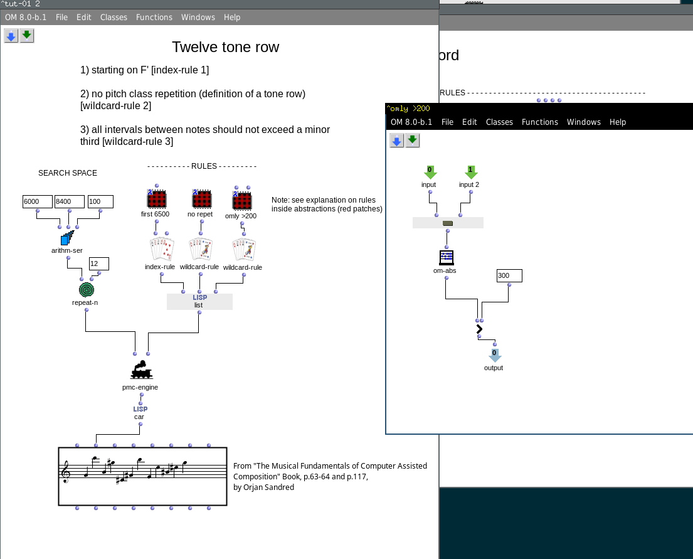Click the LISP list function box
The width and height of the screenshot is (693, 559).
tap(199, 302)
